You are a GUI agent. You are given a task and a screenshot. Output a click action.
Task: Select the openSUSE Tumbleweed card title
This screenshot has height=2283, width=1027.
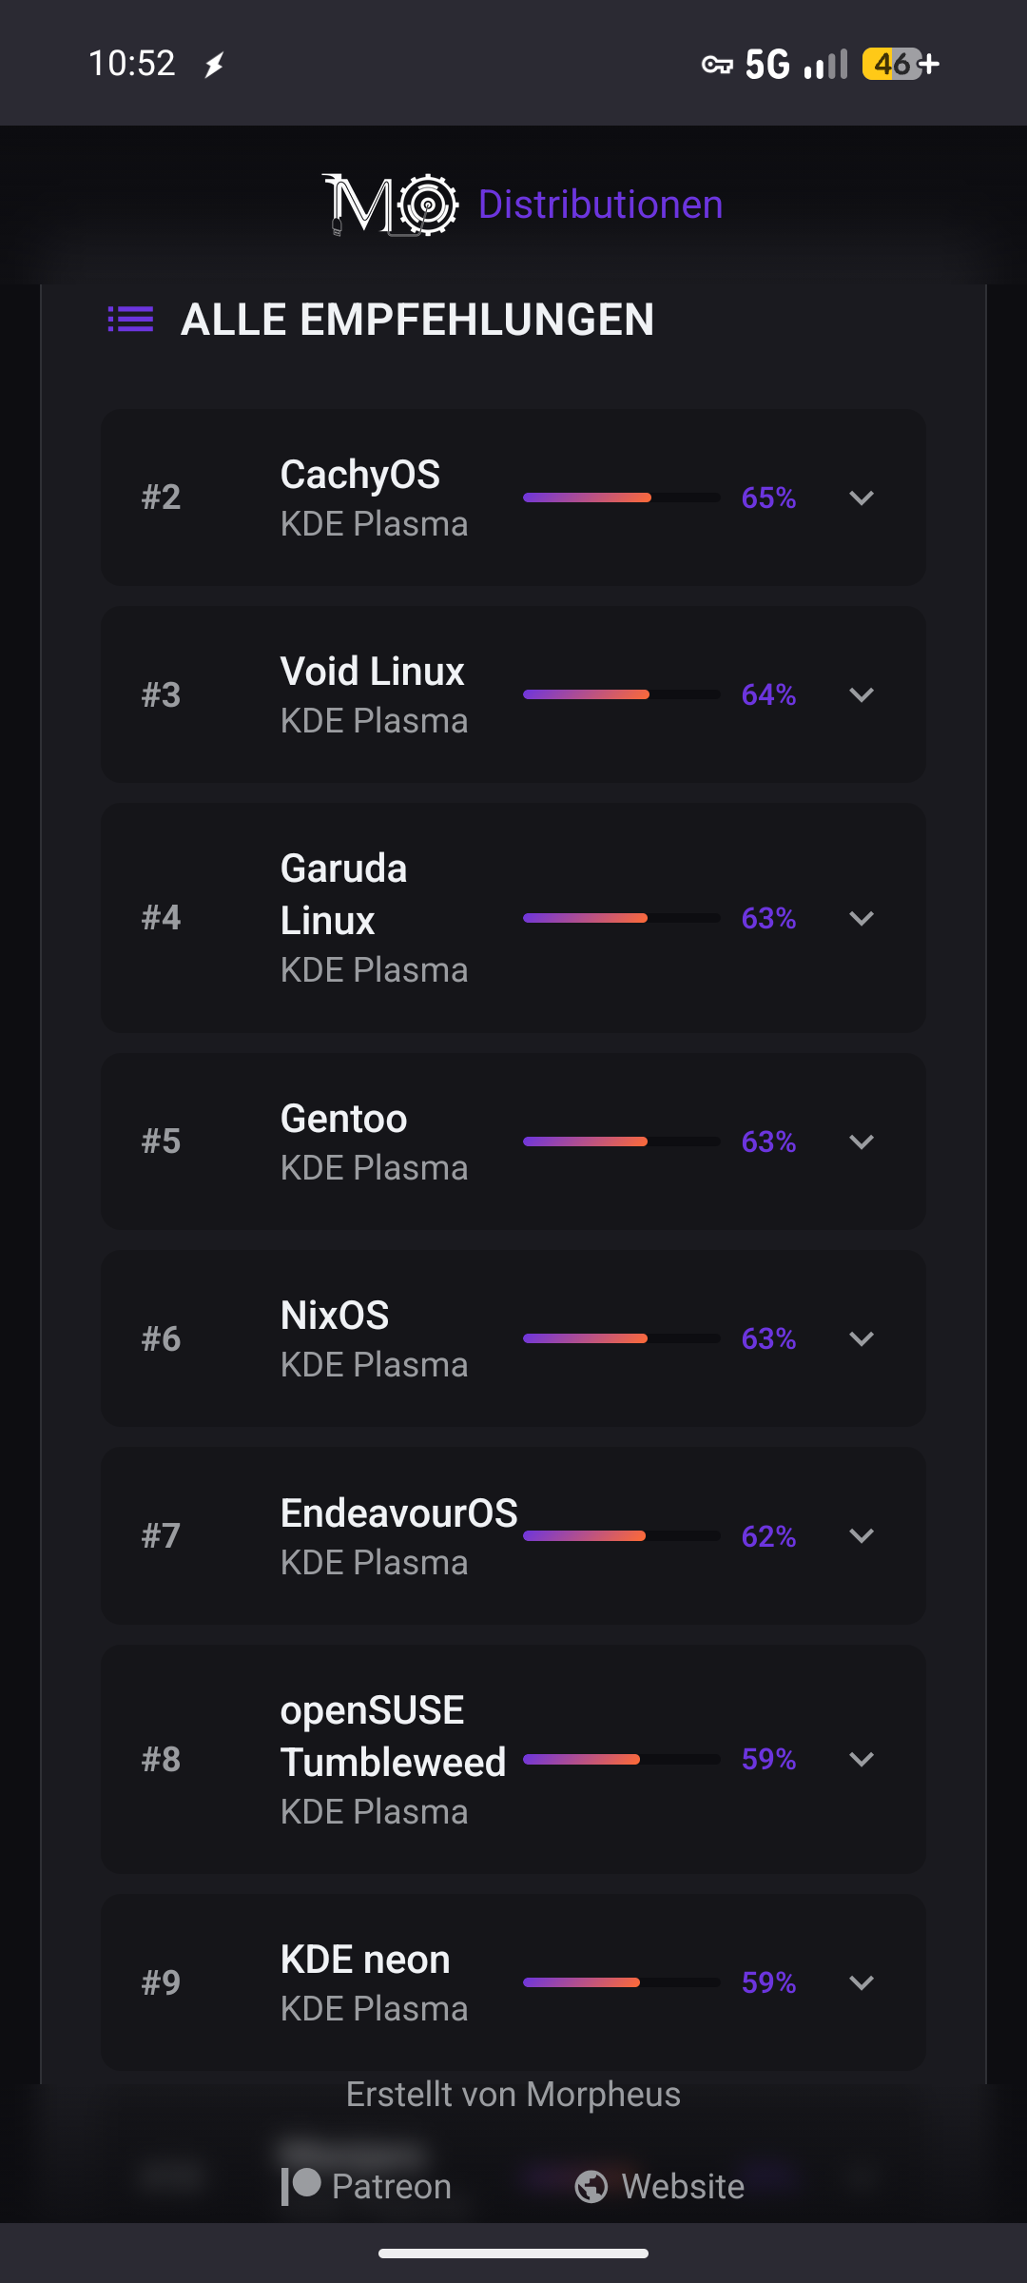pos(392,1736)
